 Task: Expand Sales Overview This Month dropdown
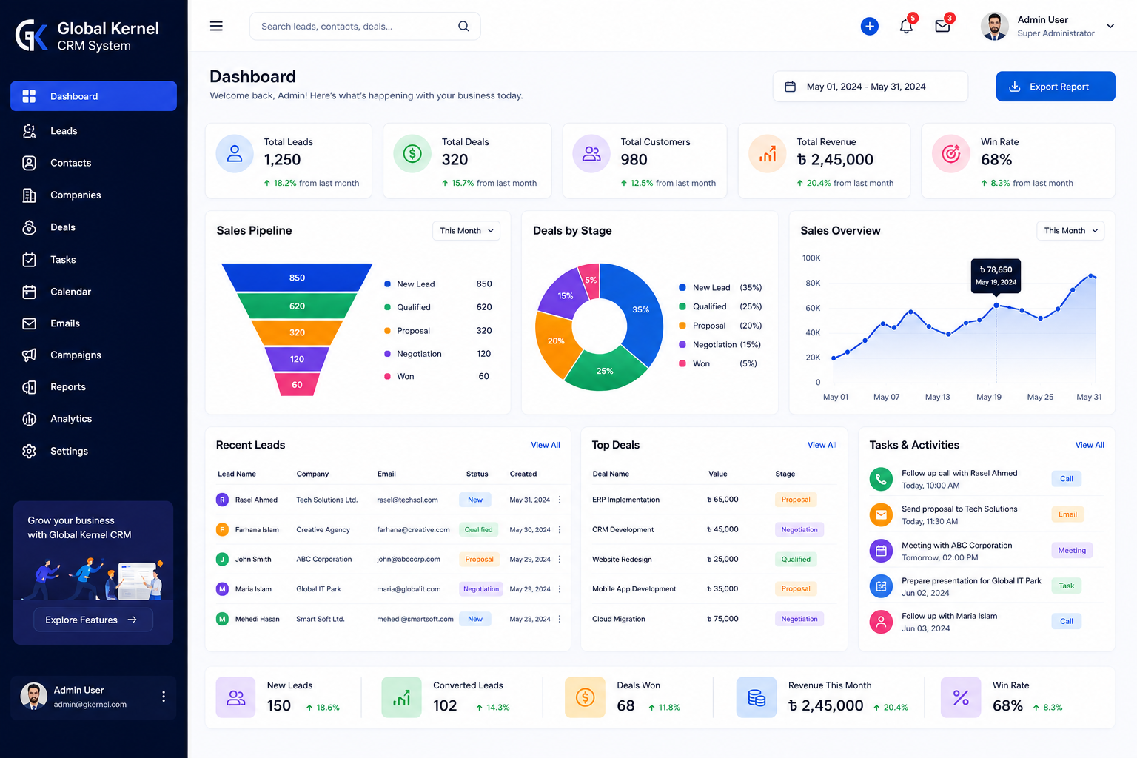[1070, 231]
